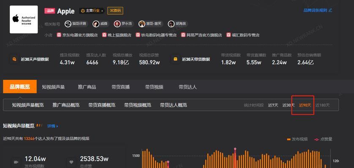Open the 福汇数码专营店 shop link
The height and width of the screenshot is (168, 354).
click(x=245, y=35)
